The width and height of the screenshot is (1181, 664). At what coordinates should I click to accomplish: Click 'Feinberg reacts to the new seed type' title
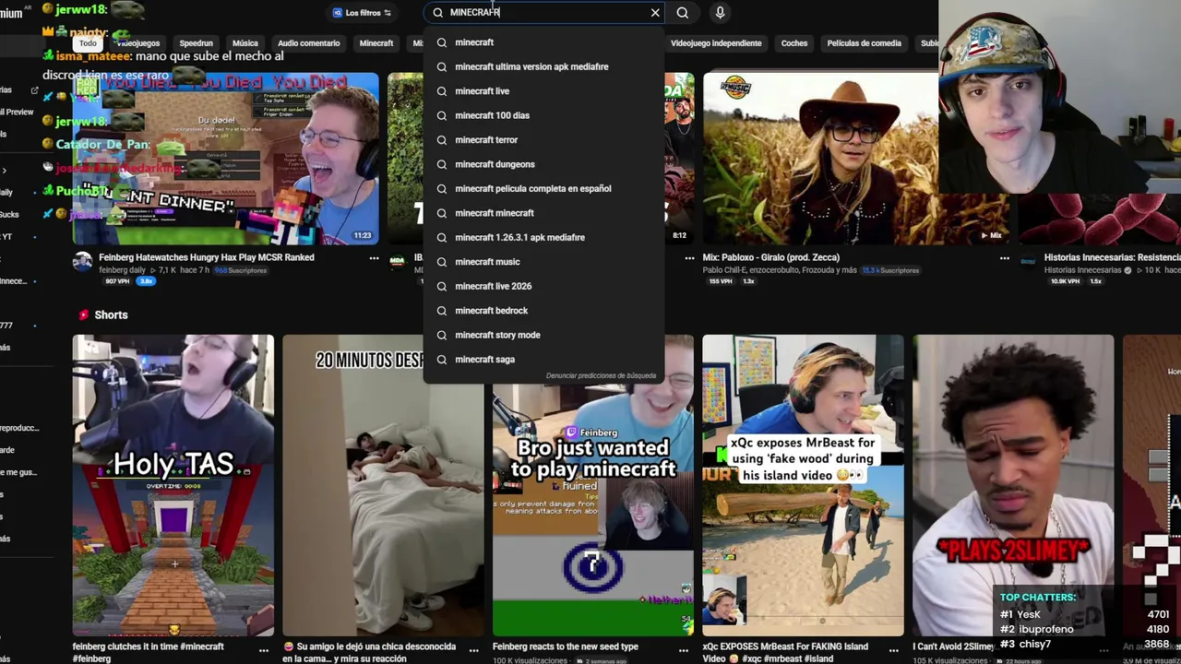tap(566, 646)
